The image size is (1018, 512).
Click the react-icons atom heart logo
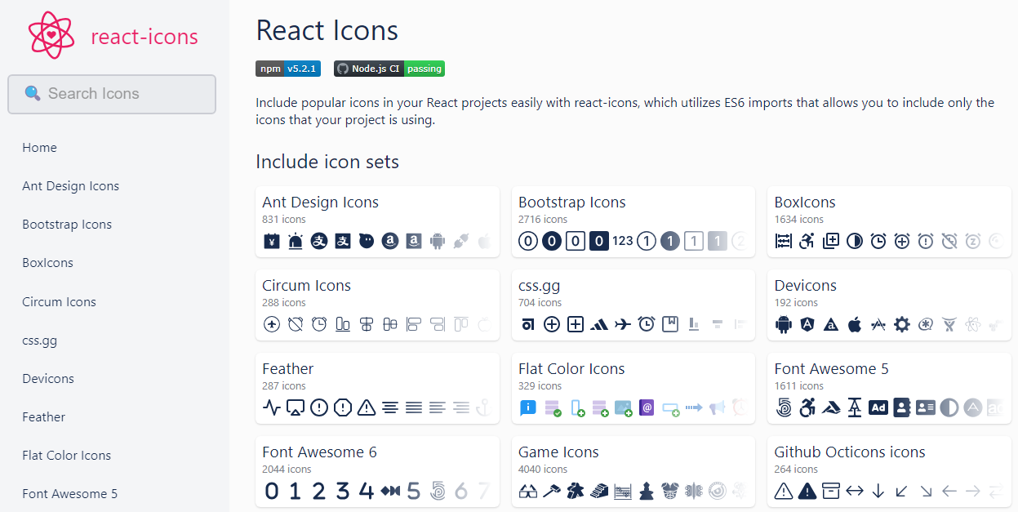(51, 35)
